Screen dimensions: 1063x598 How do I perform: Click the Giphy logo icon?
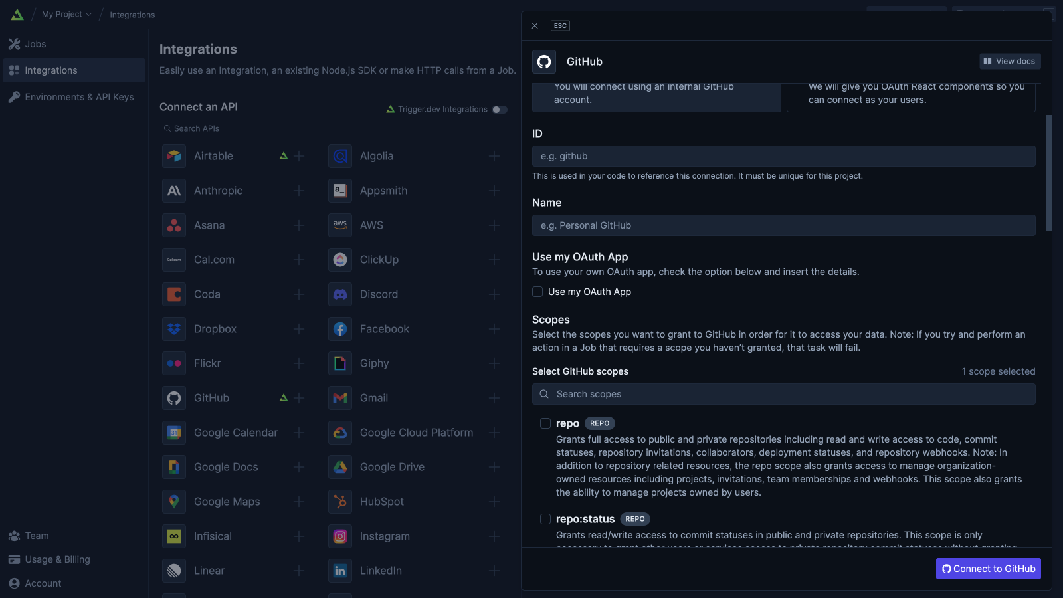[x=340, y=363]
